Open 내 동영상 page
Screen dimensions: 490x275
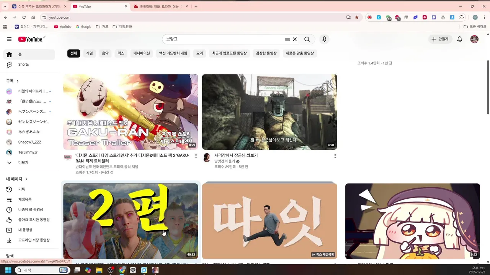pyautogui.click(x=29, y=230)
